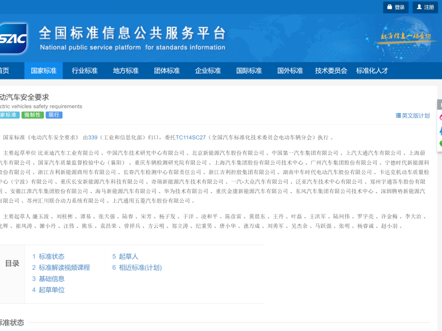Jump to 标准解读视频课程 in the contents
Screen dimensions: 442x331
point(64,268)
